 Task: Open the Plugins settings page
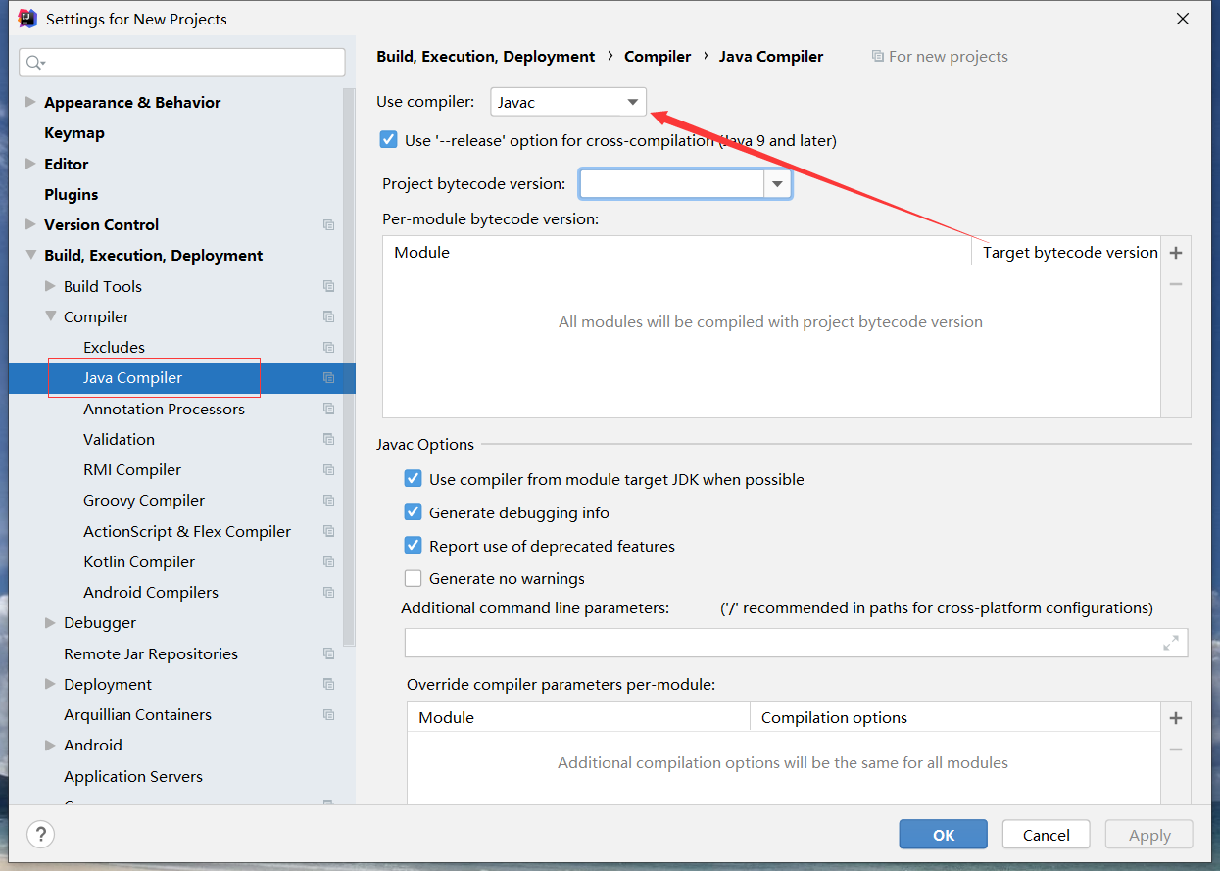tap(72, 194)
